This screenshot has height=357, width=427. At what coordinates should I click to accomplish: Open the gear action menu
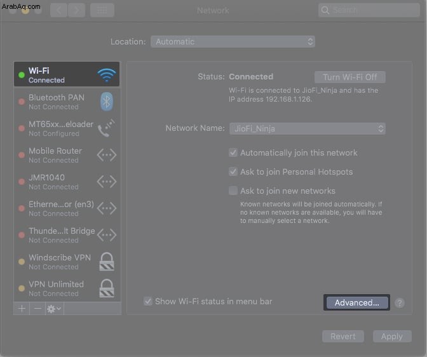click(54, 309)
